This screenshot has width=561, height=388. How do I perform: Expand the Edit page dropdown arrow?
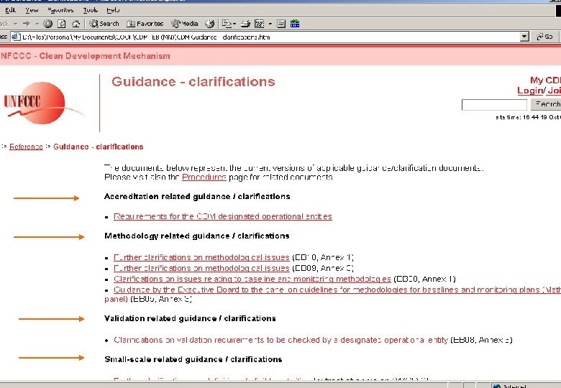270,24
